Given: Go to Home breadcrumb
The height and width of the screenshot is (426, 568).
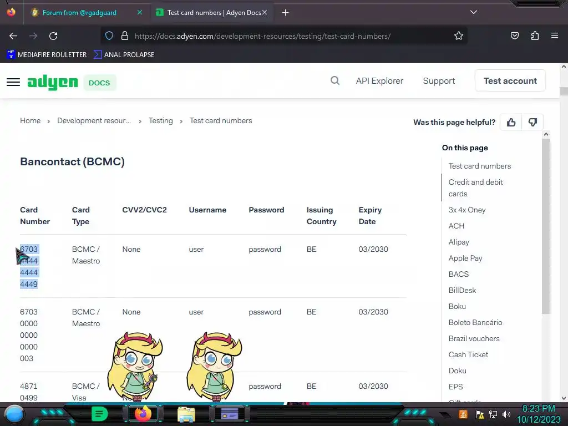Looking at the screenshot, I should coord(30,120).
